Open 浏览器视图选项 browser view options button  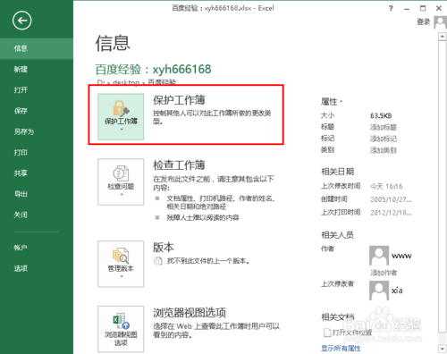pos(121,329)
